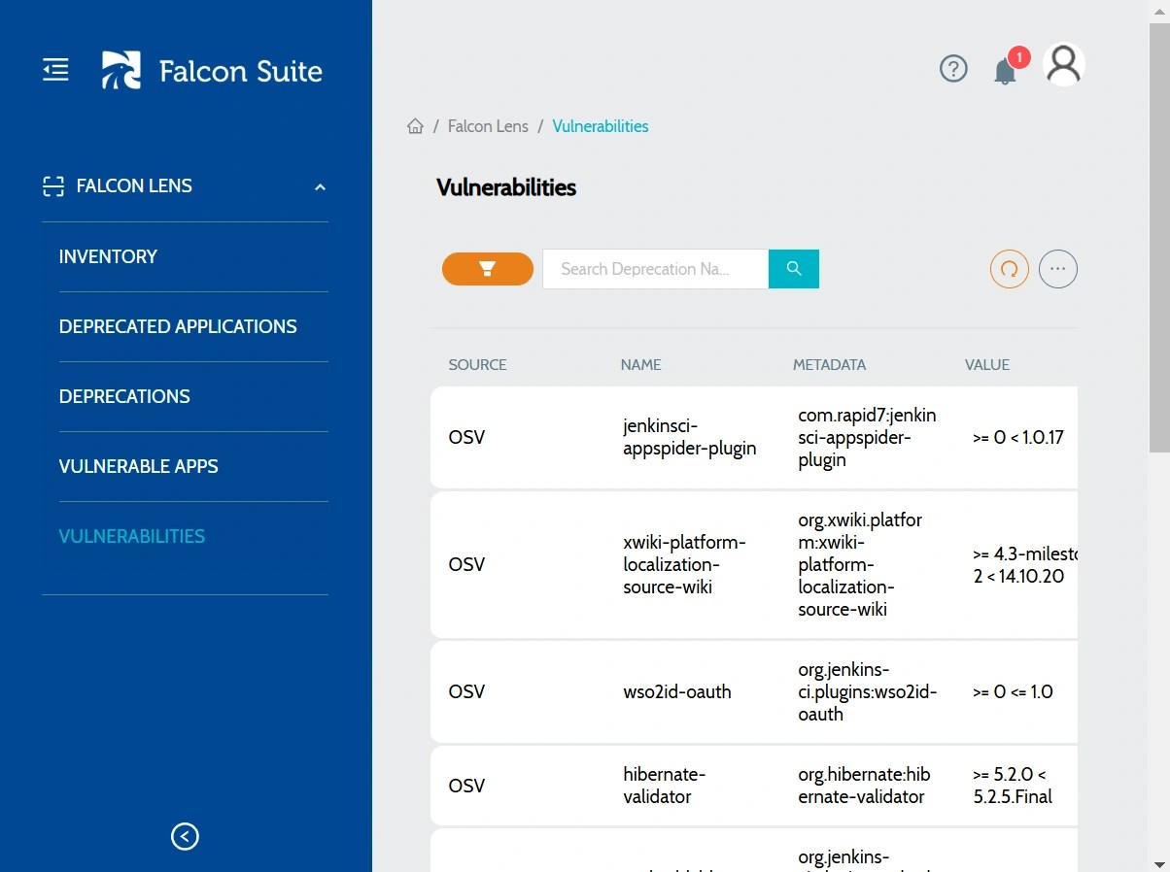Sort by the SOURCE column header
The height and width of the screenshot is (872, 1170).
pyautogui.click(x=477, y=365)
